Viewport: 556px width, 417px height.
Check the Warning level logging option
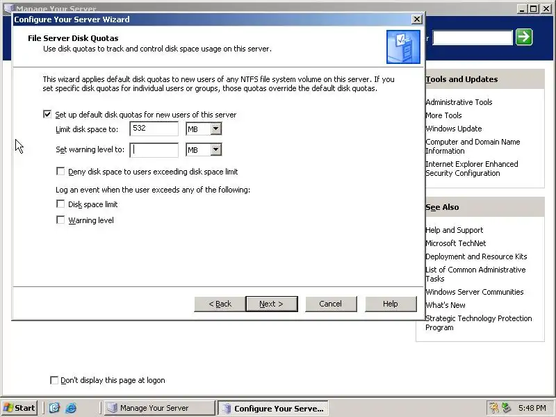[x=60, y=220]
